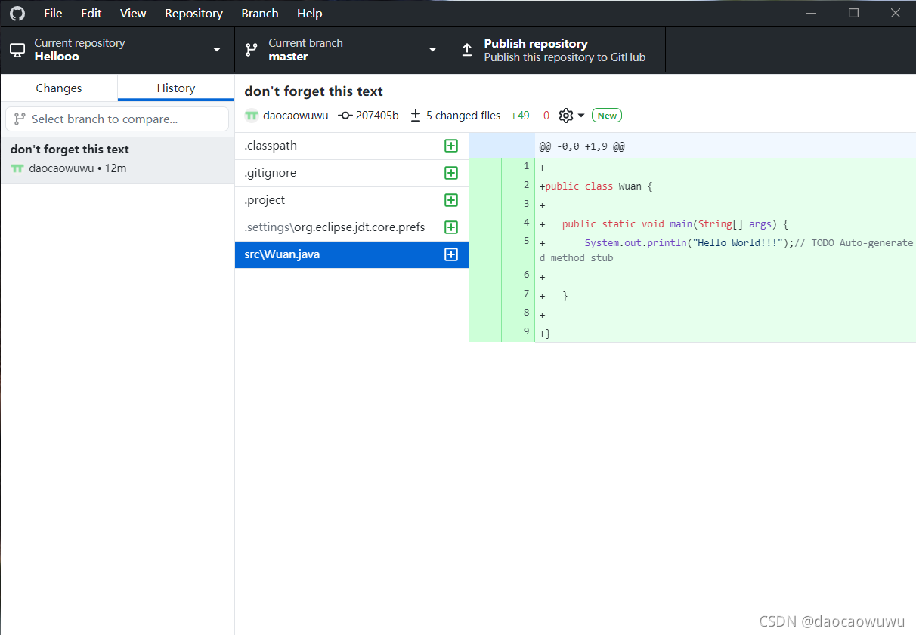Click the commit hash 207405b icon
This screenshot has height=635, width=916.
click(344, 115)
